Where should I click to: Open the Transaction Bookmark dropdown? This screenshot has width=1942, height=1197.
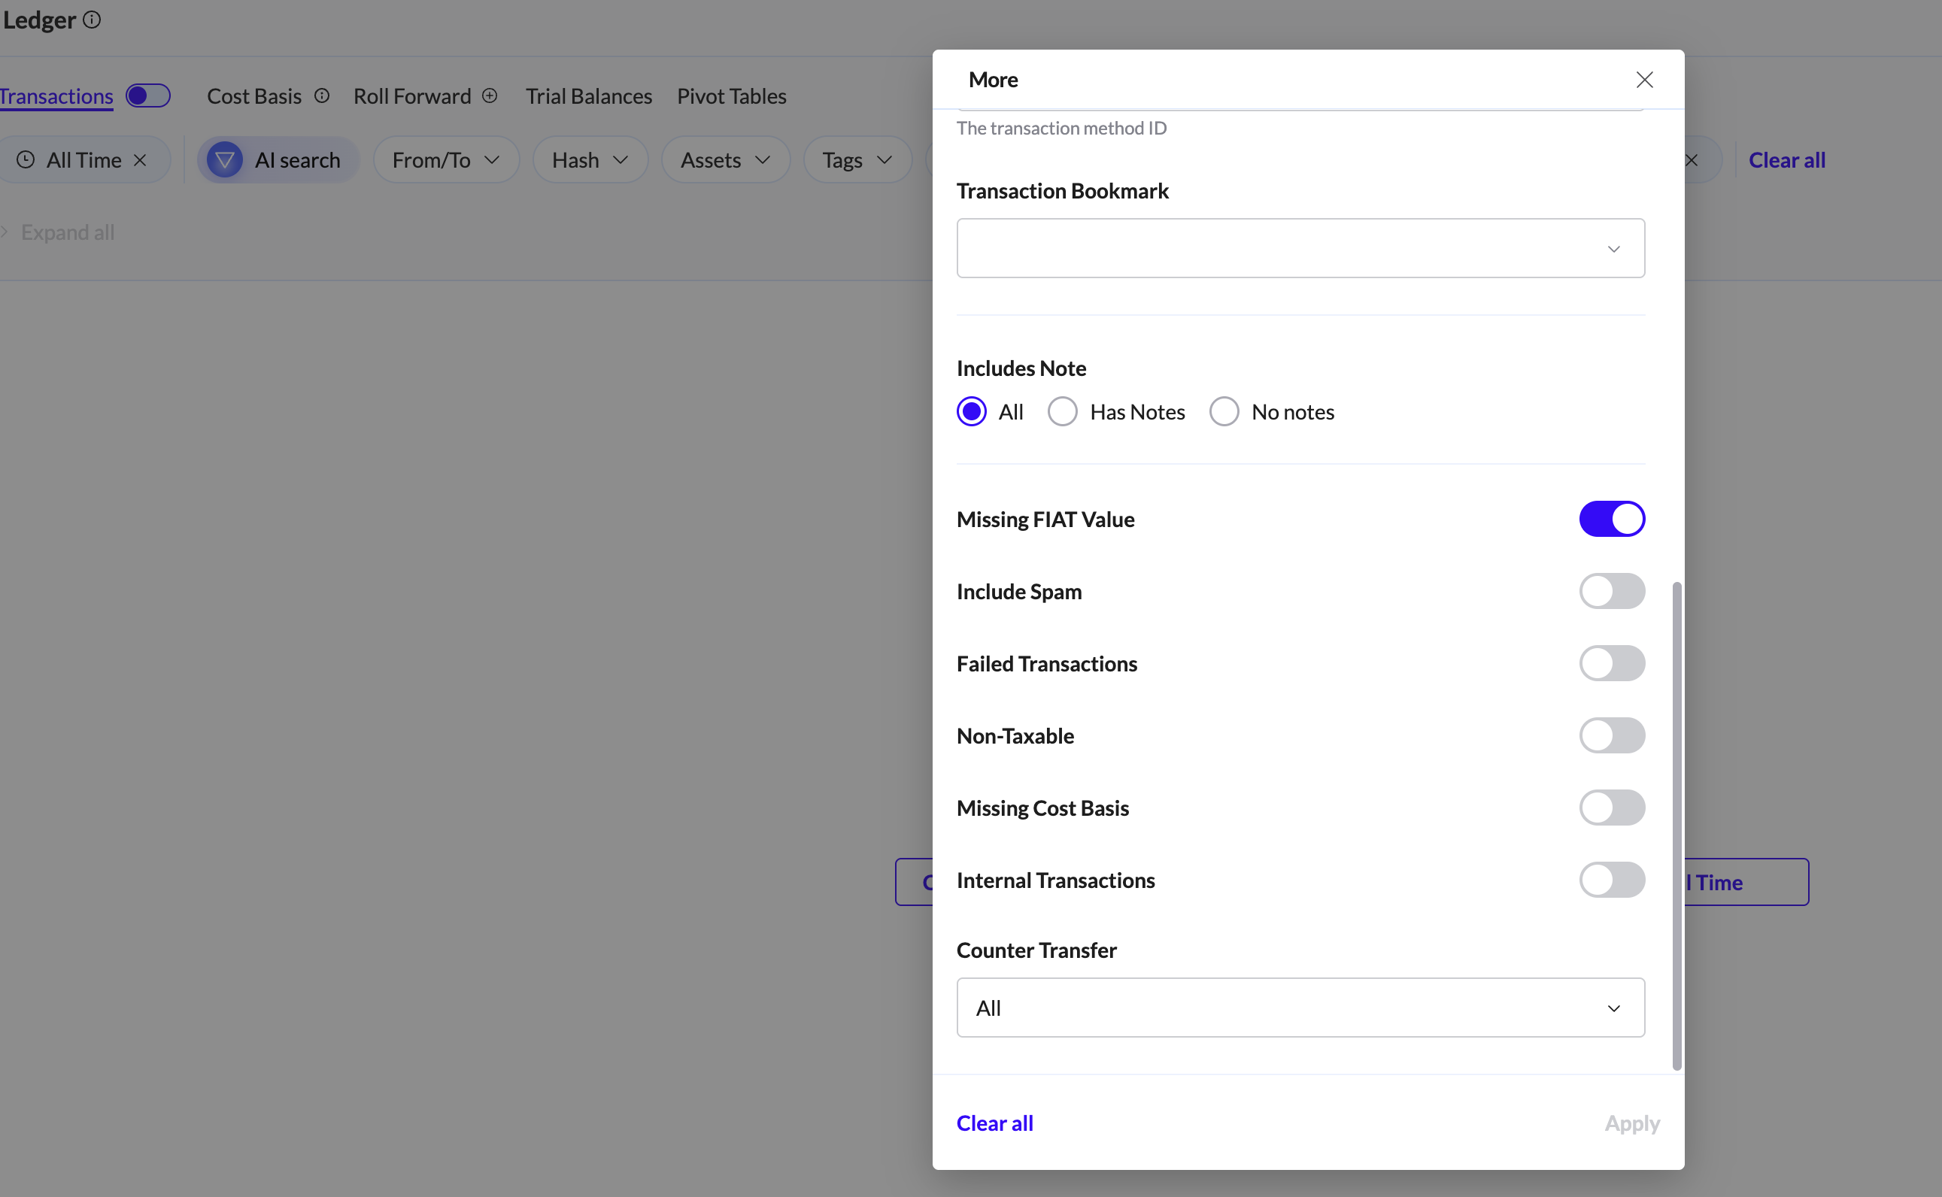point(1300,249)
